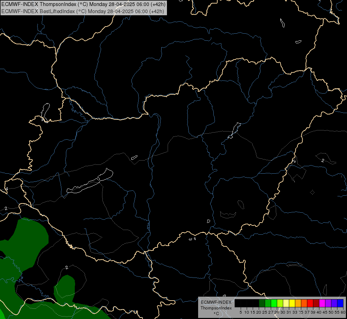Click the BestLiftedIndex title line at top
Viewport: 347px width, 319px height.
tap(83, 11)
